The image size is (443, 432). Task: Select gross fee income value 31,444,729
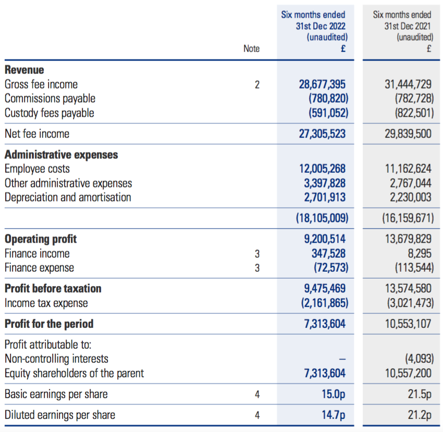point(408,84)
